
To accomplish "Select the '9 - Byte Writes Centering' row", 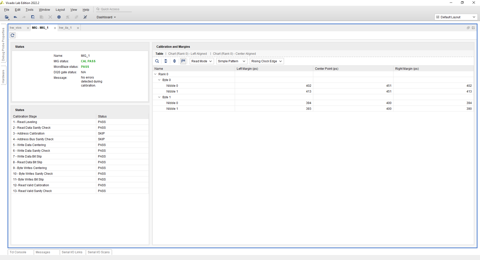I will (80, 168).
